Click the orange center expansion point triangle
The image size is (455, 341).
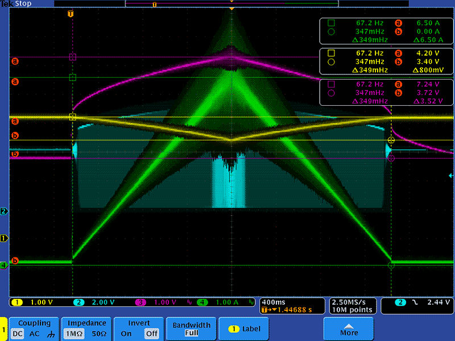[x=231, y=9]
